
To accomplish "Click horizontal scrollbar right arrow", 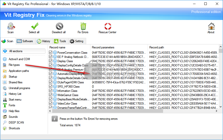I will pos(217,111).
